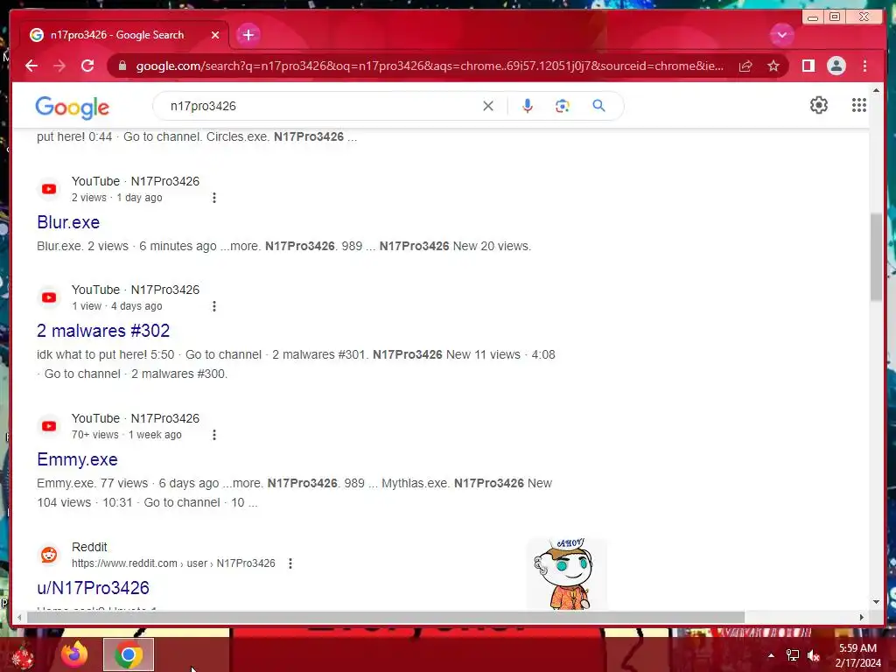Viewport: 896px width, 672px height.
Task: Select the n17pro3426 - Google Search tab
Action: (124, 35)
